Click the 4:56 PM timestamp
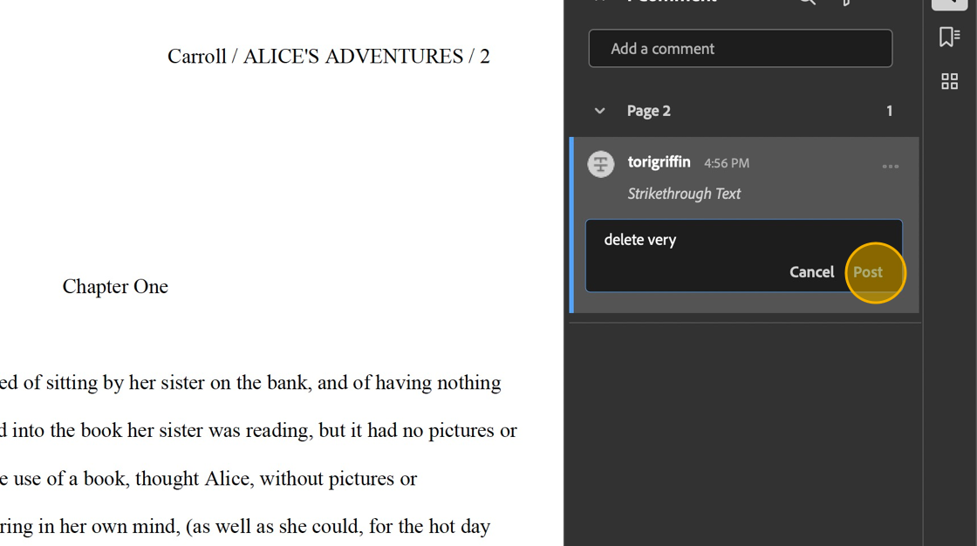 click(x=727, y=163)
